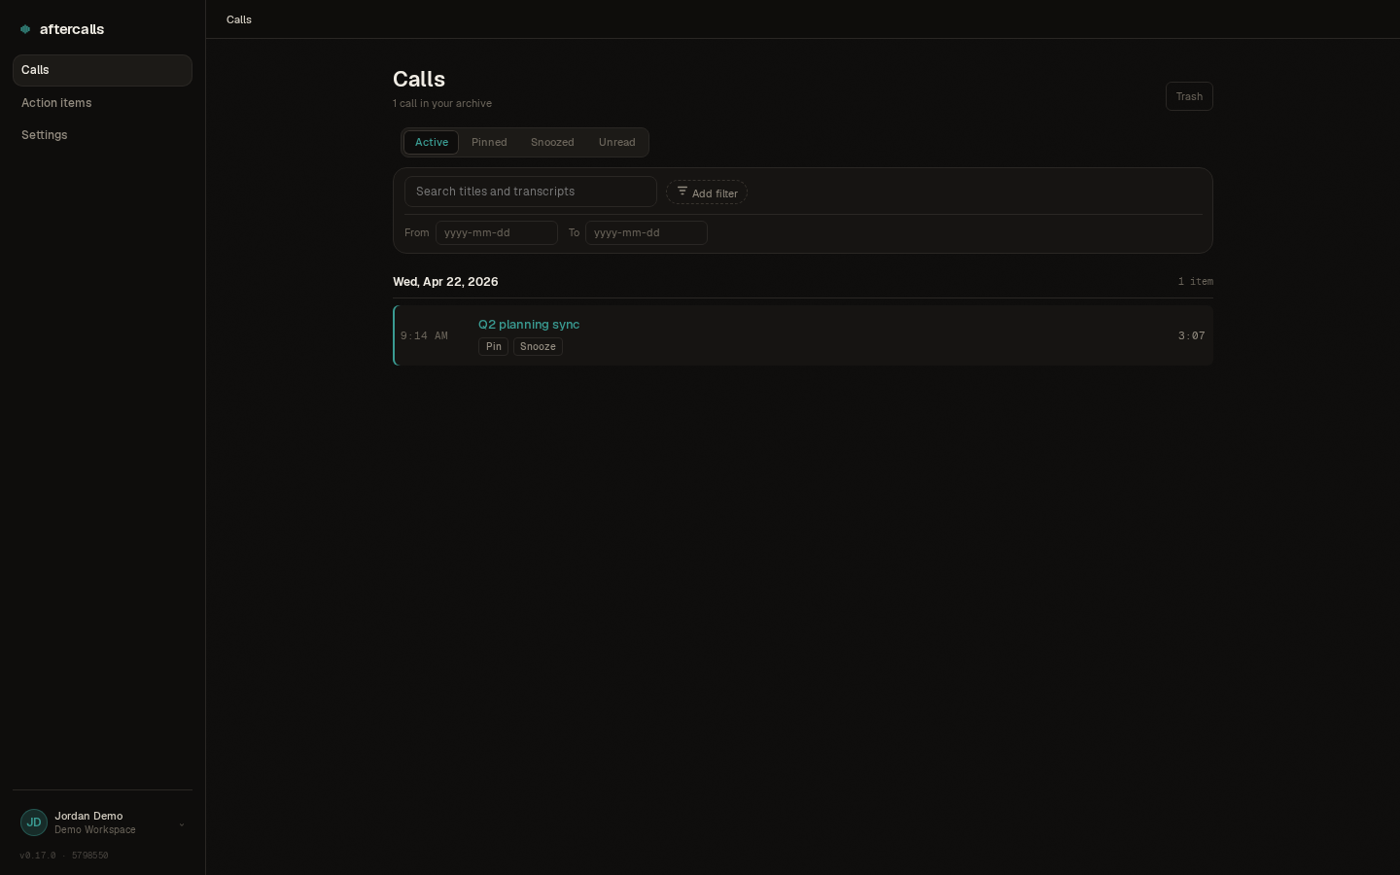The image size is (1400, 875).
Task: Click the aftercalls logo icon
Action: 25,29
